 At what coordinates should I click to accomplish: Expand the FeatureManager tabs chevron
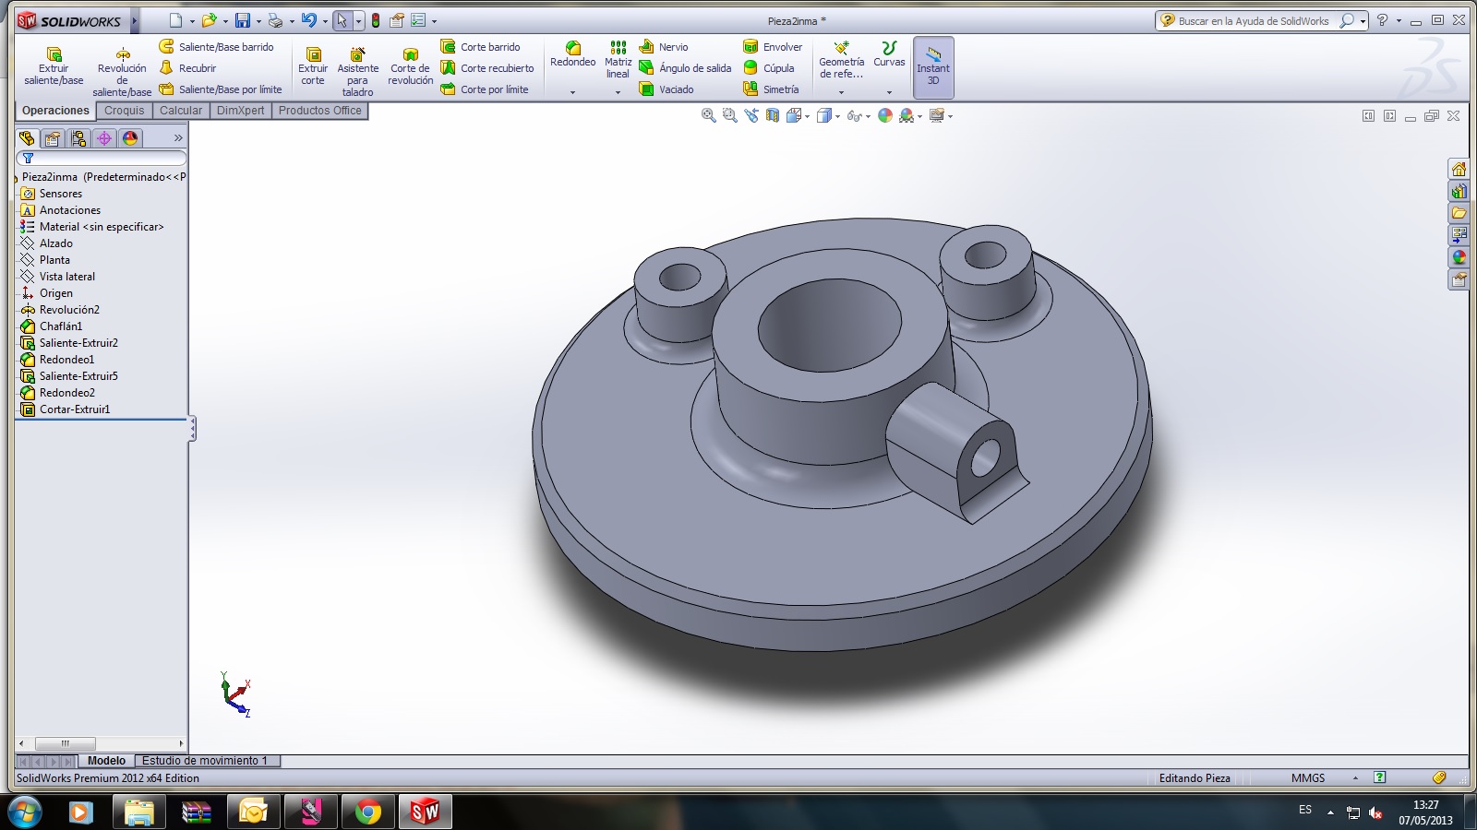(178, 138)
